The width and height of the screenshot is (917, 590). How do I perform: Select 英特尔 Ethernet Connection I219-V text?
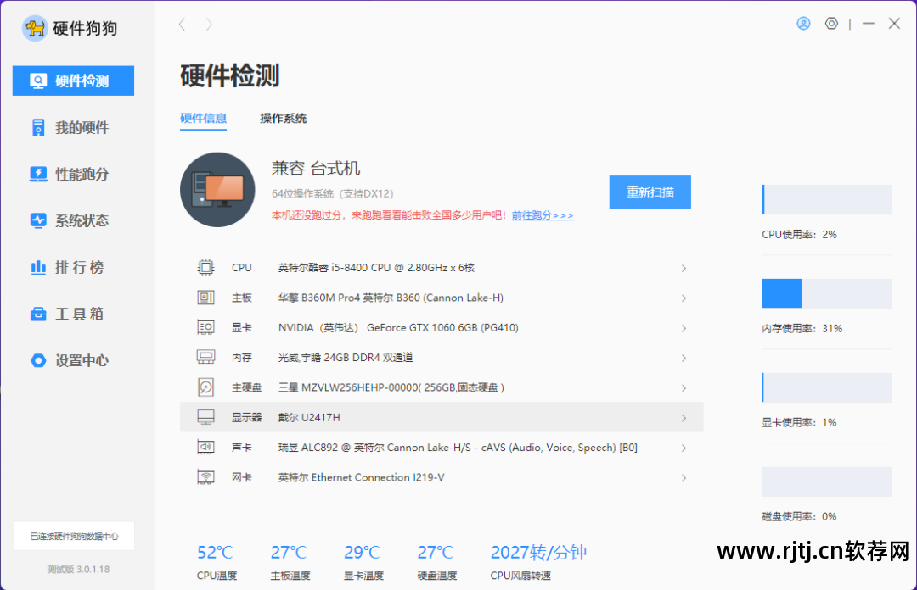[x=361, y=477]
